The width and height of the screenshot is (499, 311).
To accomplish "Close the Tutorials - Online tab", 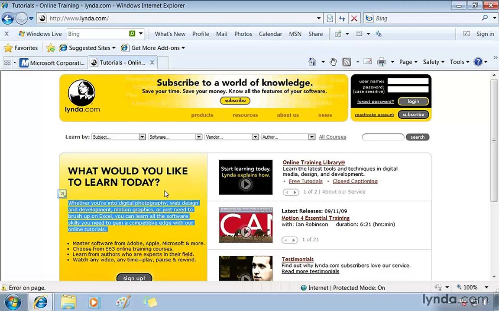I will [152, 63].
